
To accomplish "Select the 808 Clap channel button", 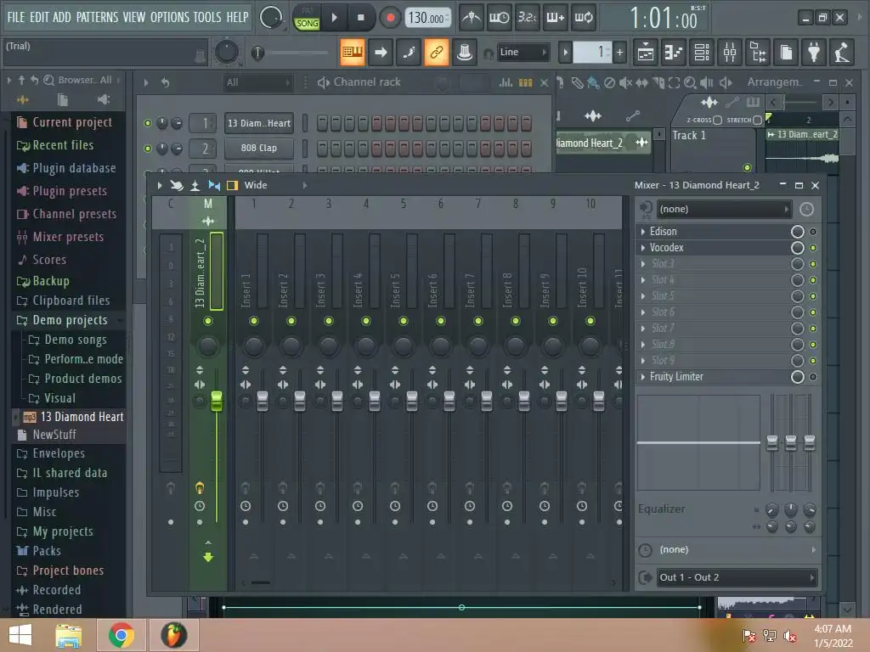I will tap(259, 148).
